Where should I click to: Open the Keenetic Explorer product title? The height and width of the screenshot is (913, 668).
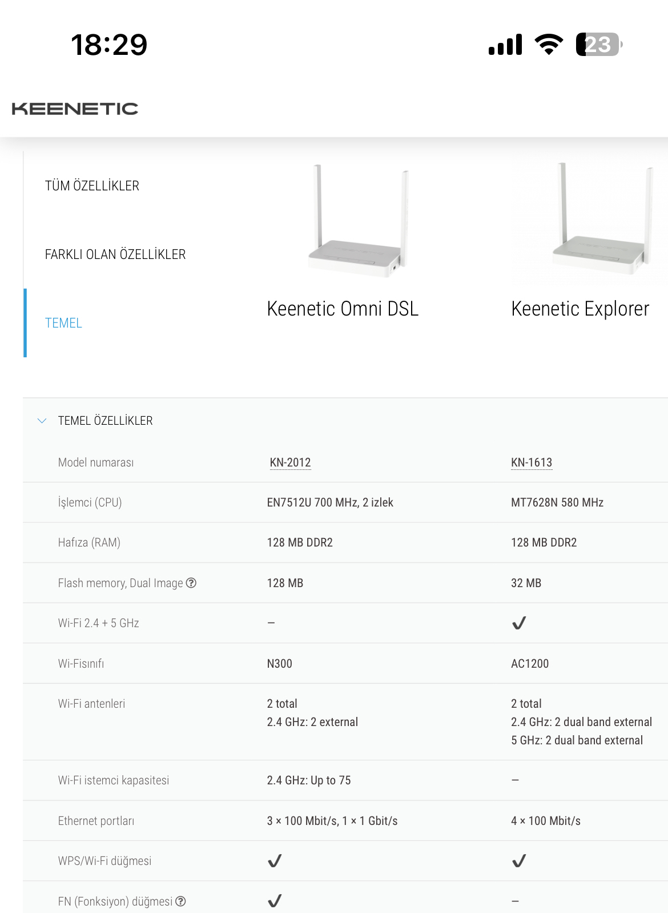click(580, 309)
